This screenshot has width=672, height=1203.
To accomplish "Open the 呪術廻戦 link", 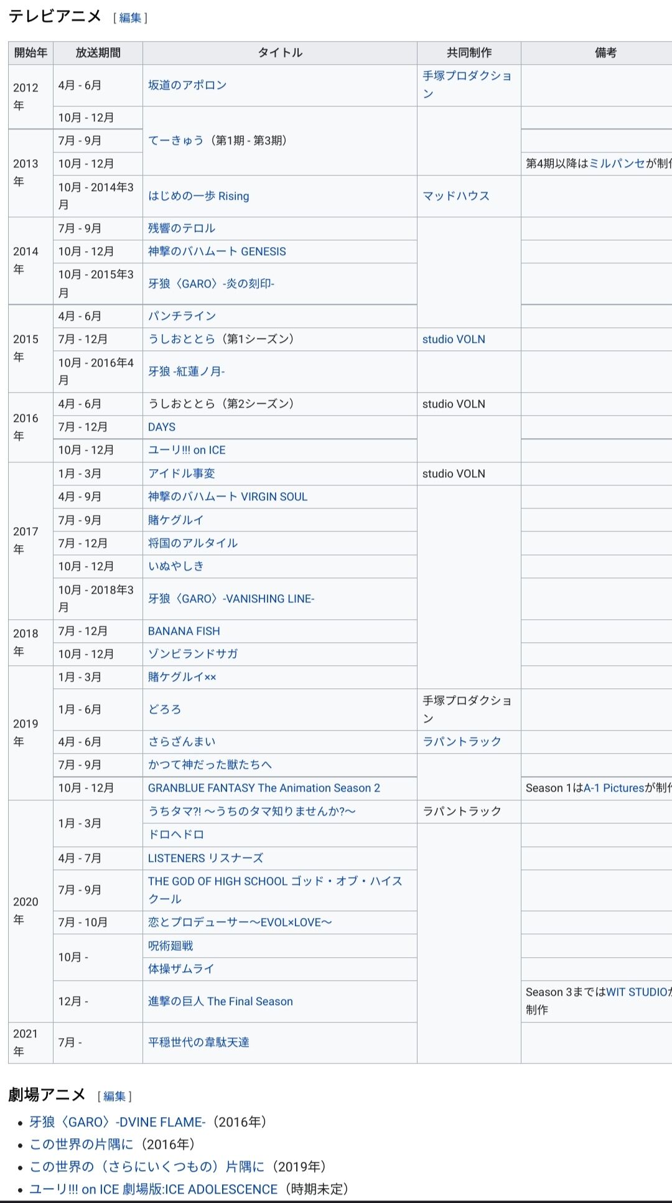I will point(170,946).
